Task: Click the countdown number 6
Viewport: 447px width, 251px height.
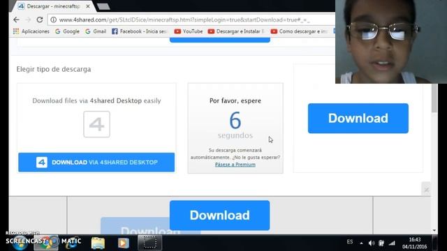Action: pyautogui.click(x=235, y=121)
